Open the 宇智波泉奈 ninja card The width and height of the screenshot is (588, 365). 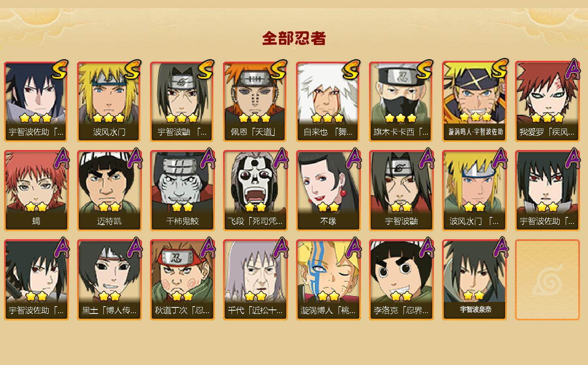[474, 280]
